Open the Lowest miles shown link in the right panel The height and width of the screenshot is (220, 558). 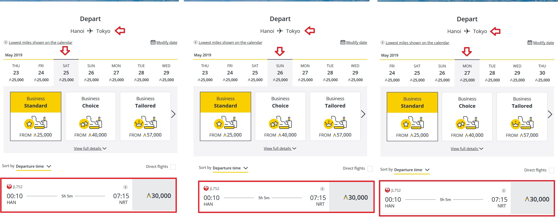417,43
